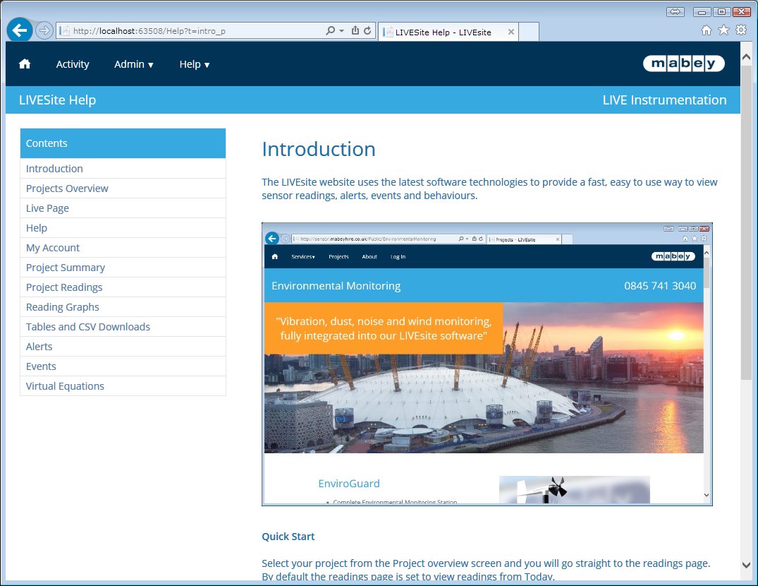Click the Introduction page heading
The height and width of the screenshot is (586, 758).
click(319, 149)
